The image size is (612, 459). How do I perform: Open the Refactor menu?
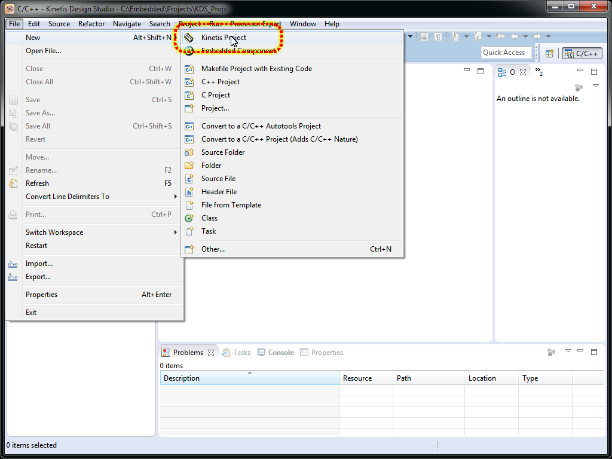coord(91,24)
